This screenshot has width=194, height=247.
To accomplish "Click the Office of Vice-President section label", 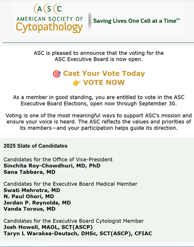I will [x=58, y=160].
